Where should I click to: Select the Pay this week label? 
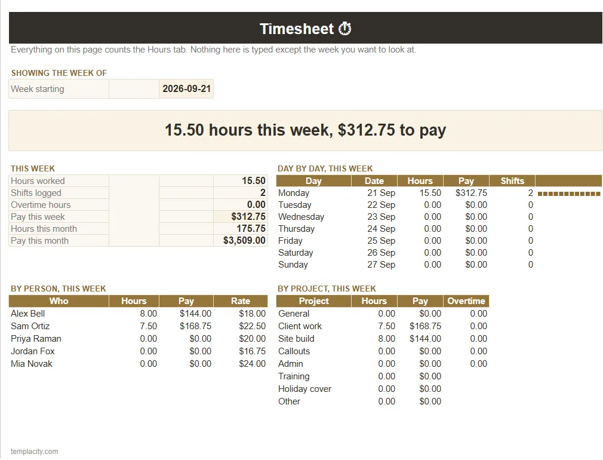[x=38, y=217]
